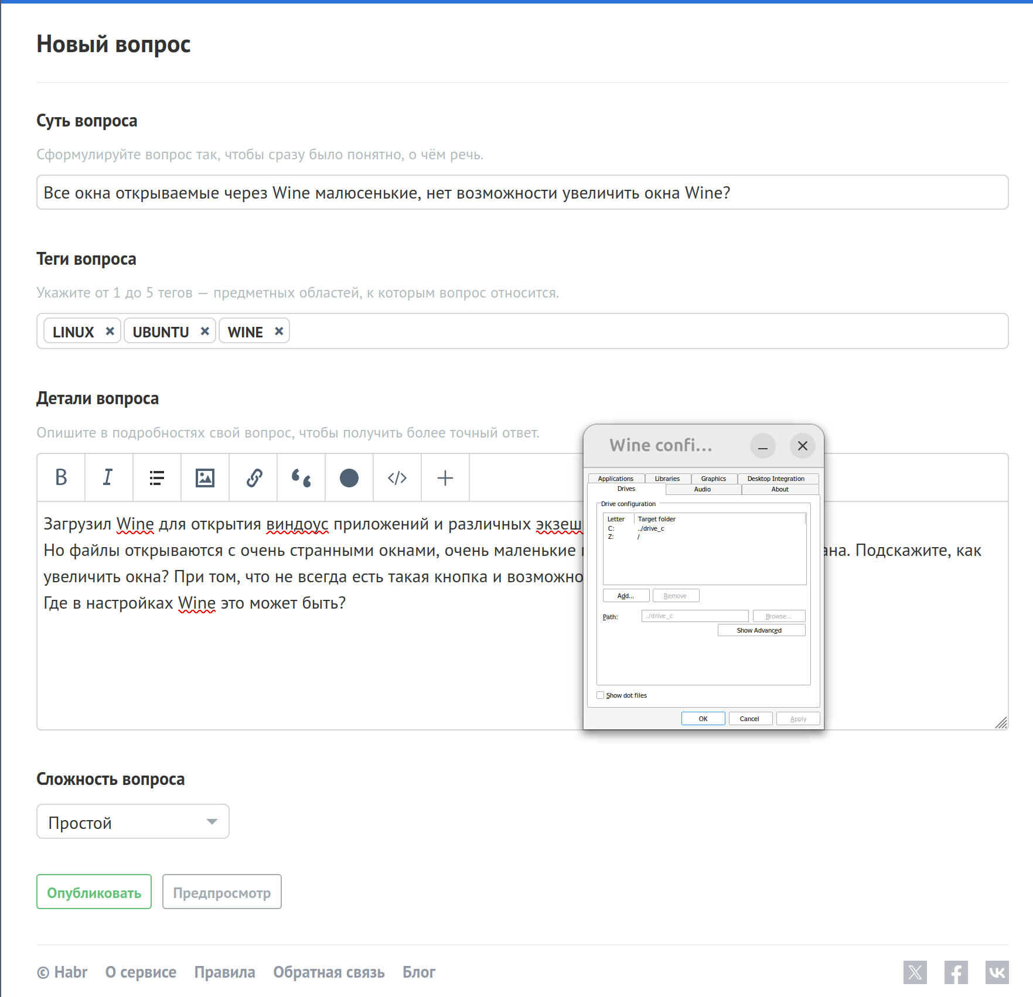Image resolution: width=1033 pixels, height=997 pixels.
Task: Remove the WINE tag
Action: [279, 331]
